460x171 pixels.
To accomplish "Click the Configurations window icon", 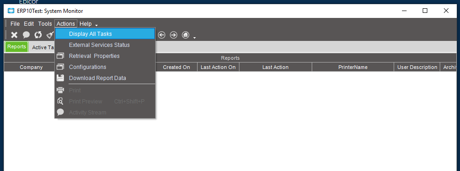I will pyautogui.click(x=60, y=67).
